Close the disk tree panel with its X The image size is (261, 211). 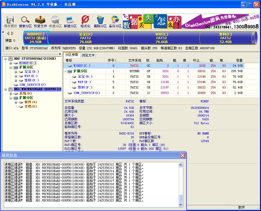60,54
